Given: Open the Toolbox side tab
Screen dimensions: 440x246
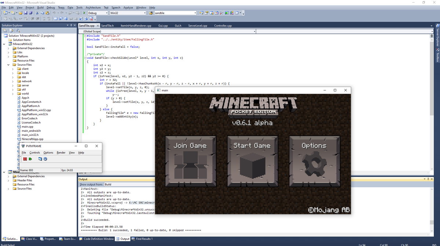Looking at the screenshot, I should tap(437, 55).
